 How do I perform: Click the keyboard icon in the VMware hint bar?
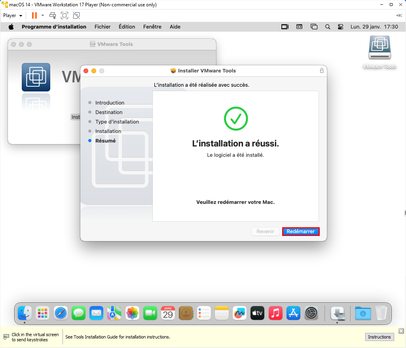click(6, 337)
